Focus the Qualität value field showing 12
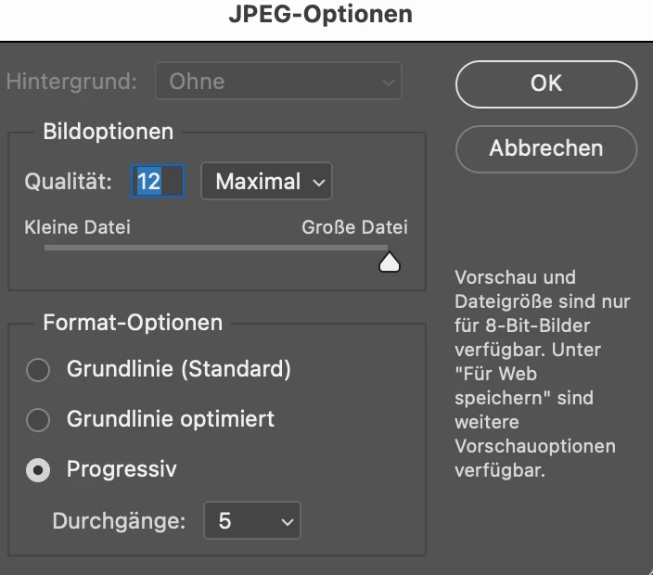 (158, 181)
